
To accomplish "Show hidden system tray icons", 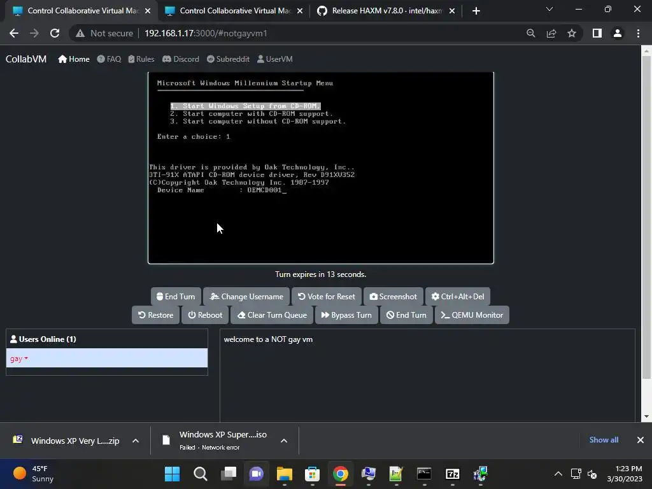I will (x=558, y=474).
